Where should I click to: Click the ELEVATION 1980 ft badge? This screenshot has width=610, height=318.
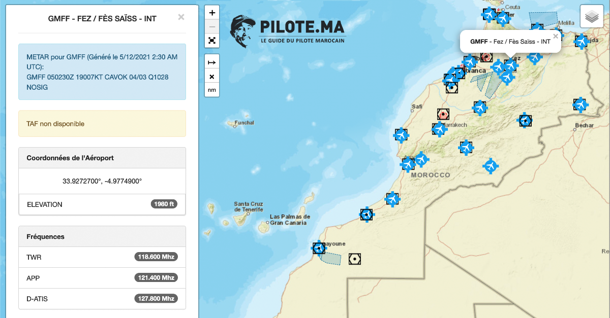(163, 204)
